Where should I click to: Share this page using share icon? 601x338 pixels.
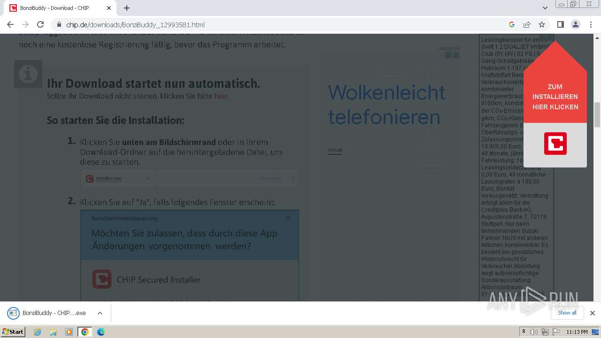(527, 24)
